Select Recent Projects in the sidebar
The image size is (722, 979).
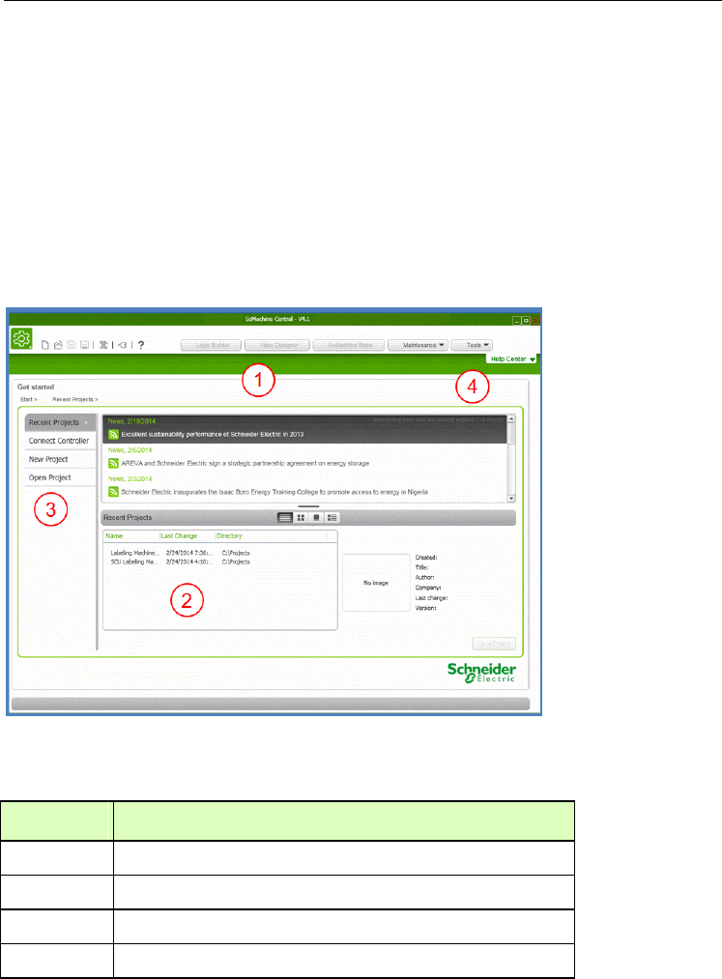pos(60,422)
